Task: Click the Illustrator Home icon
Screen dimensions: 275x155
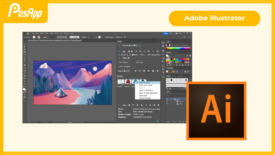Action: [28, 33]
